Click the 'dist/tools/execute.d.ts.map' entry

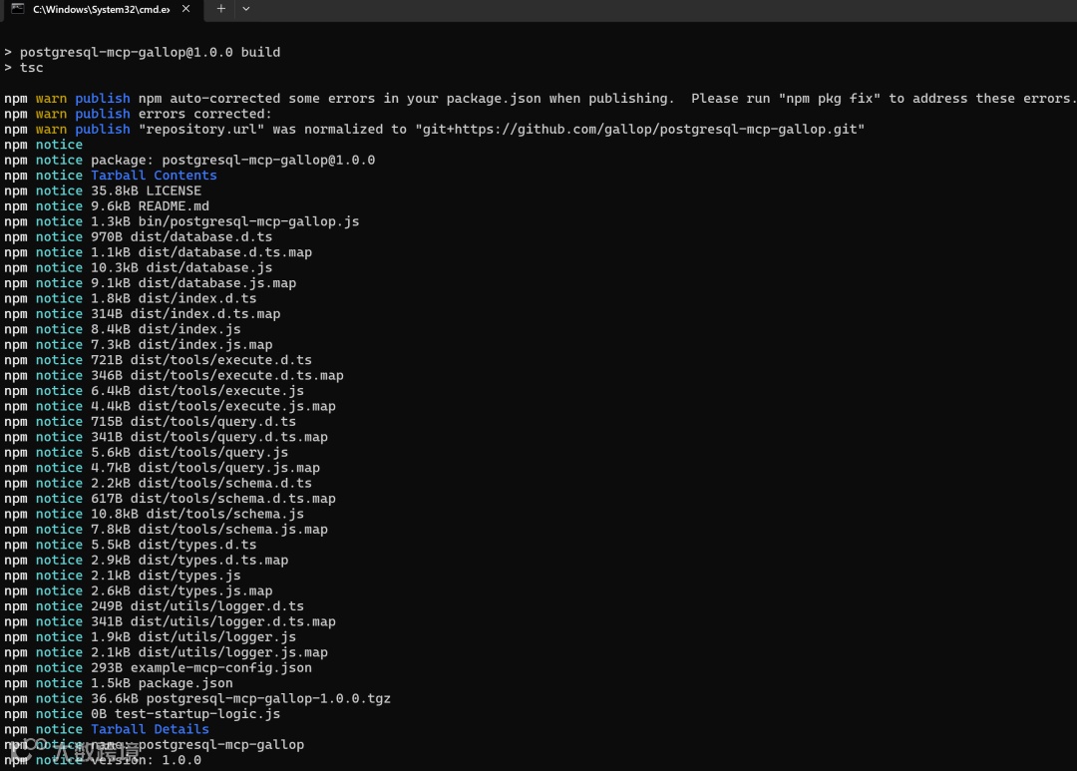click(237, 376)
